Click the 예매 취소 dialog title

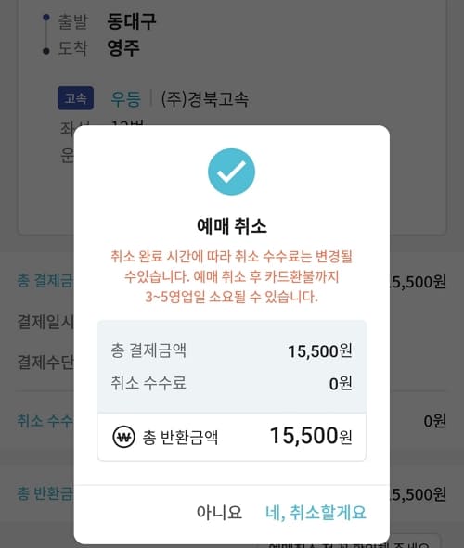232,225
